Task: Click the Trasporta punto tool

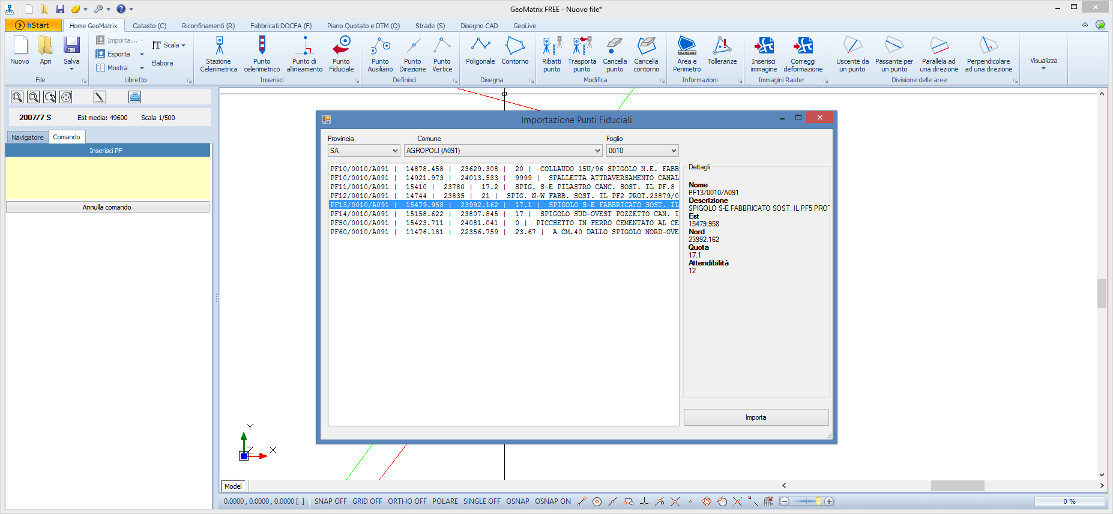Action: click(582, 54)
